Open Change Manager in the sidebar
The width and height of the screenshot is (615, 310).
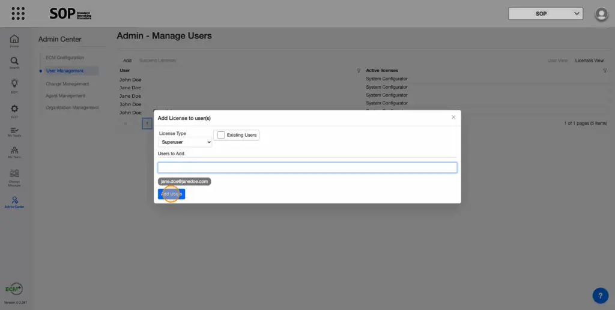[x=14, y=177]
